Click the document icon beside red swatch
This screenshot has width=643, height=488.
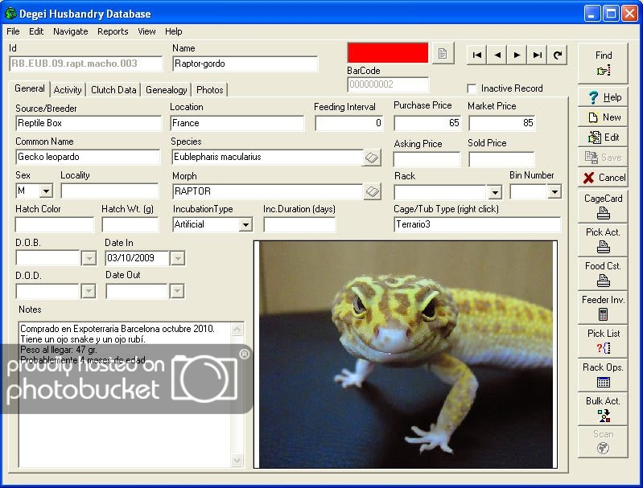point(442,54)
